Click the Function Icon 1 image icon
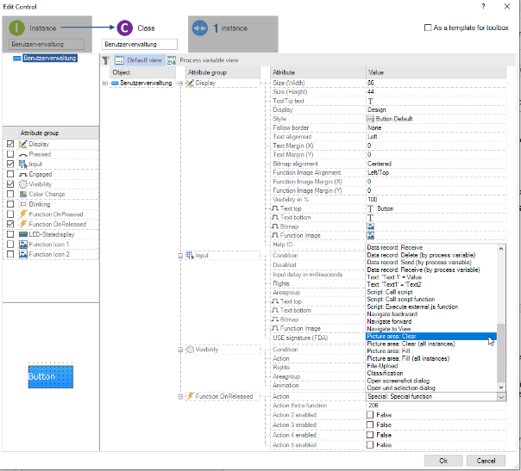This screenshot has height=471, width=521. 23,245
